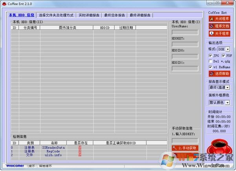Open 程序文档 program documentation

tap(219, 26)
